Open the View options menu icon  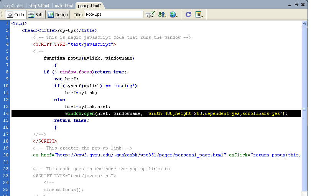coord(199,15)
